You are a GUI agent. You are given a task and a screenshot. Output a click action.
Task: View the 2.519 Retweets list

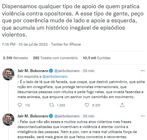15,58
